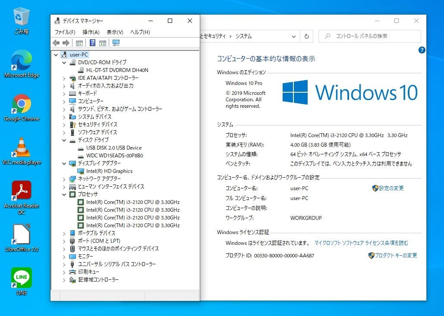444x316 pixels.
Task: Collapse the DVD/CD-ROM ドライブ node
Action: coord(64,63)
